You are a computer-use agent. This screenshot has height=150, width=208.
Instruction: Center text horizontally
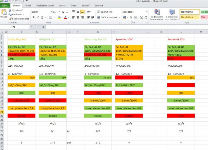78,17
